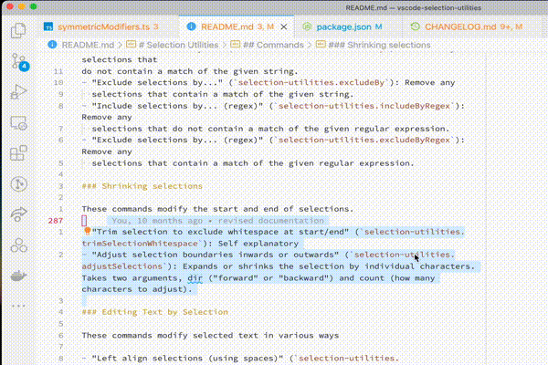Viewport: 548px width, 365px height.
Task: Click the line number 287 in gutter
Action: [x=56, y=221]
